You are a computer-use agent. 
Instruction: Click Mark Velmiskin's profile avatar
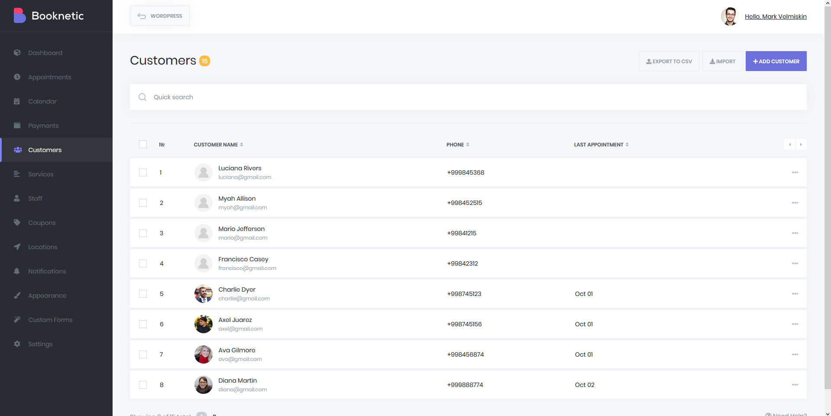(x=730, y=16)
